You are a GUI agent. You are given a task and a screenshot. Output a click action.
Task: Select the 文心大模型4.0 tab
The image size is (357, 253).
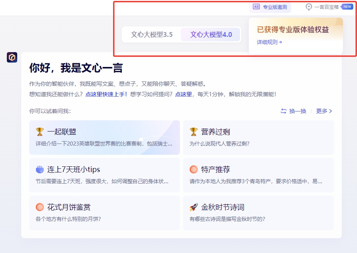(x=211, y=34)
